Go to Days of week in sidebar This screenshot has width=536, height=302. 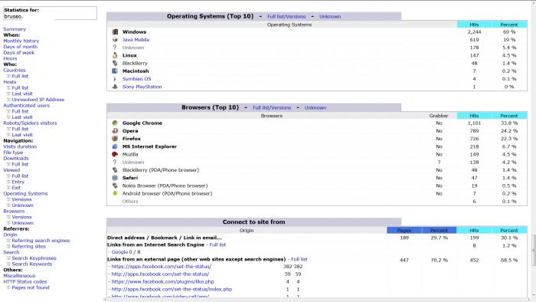[x=19, y=53]
